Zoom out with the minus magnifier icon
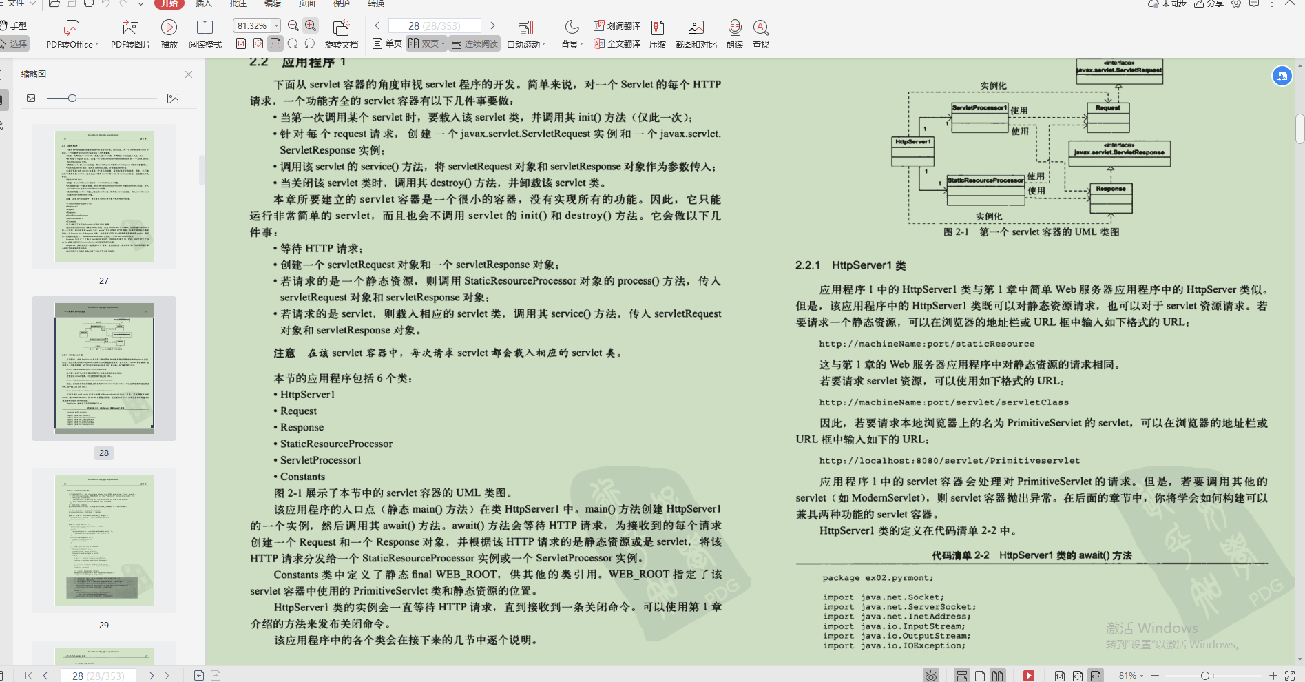1305x682 pixels. coord(293,25)
